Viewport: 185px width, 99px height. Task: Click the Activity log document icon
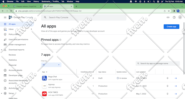[5, 88]
